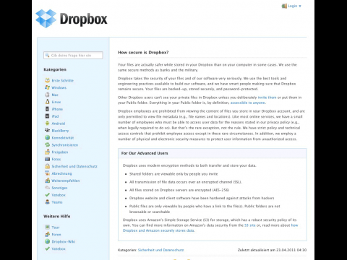Click the Dropbox wordmark text
347x260 pixels.
[83, 19]
